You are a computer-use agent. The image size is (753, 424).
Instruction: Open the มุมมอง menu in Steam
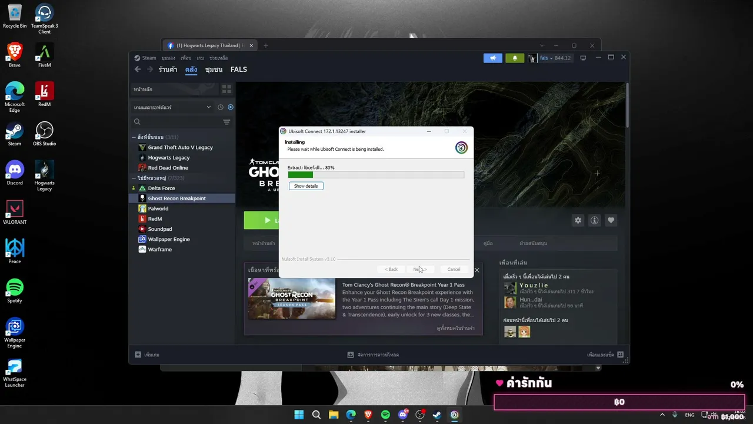[168, 58]
